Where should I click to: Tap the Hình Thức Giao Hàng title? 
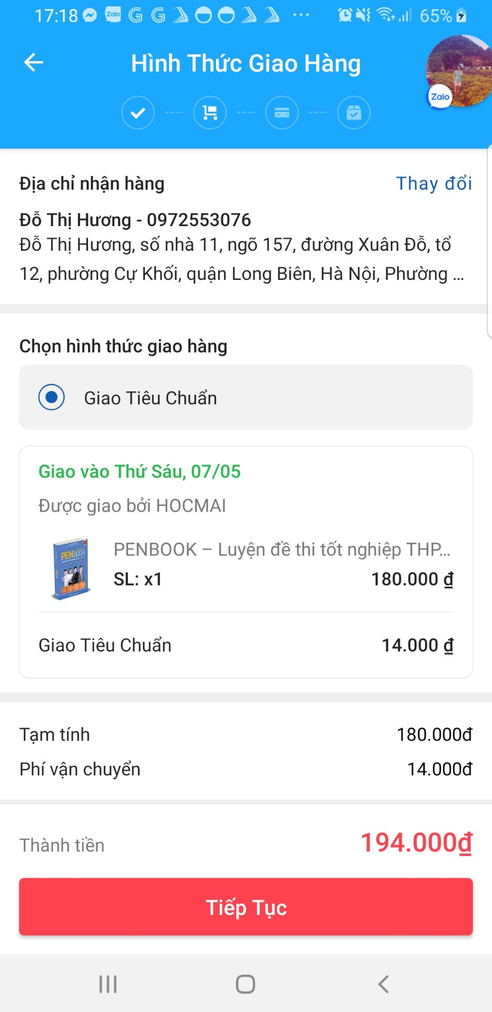[245, 63]
